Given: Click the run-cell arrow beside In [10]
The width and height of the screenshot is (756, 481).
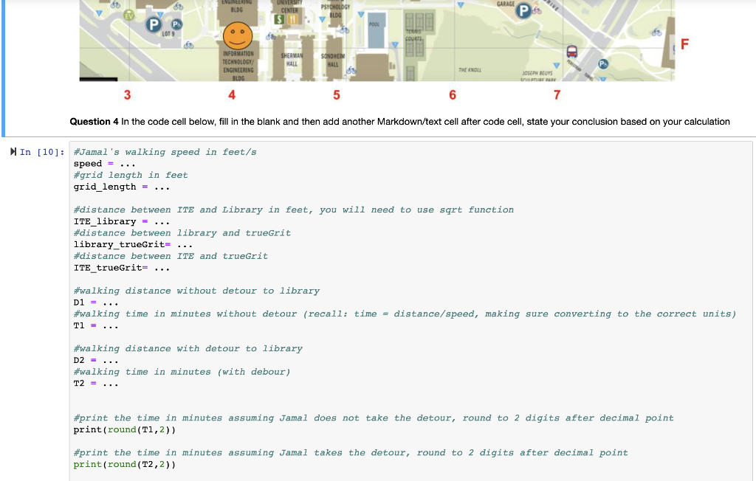Looking at the screenshot, I should click(x=13, y=151).
